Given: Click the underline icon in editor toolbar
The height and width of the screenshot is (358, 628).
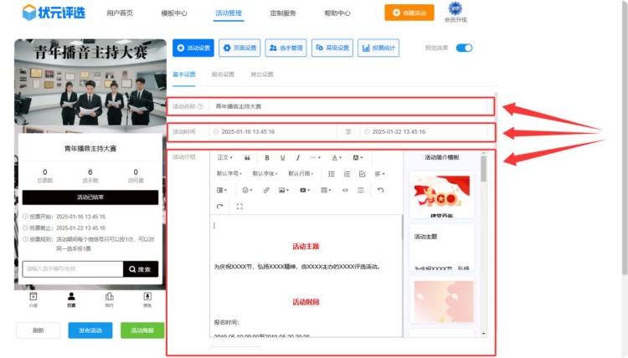Looking at the screenshot, I should click(282, 157).
